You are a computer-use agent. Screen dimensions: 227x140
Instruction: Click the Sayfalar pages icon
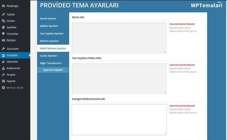[3, 27]
